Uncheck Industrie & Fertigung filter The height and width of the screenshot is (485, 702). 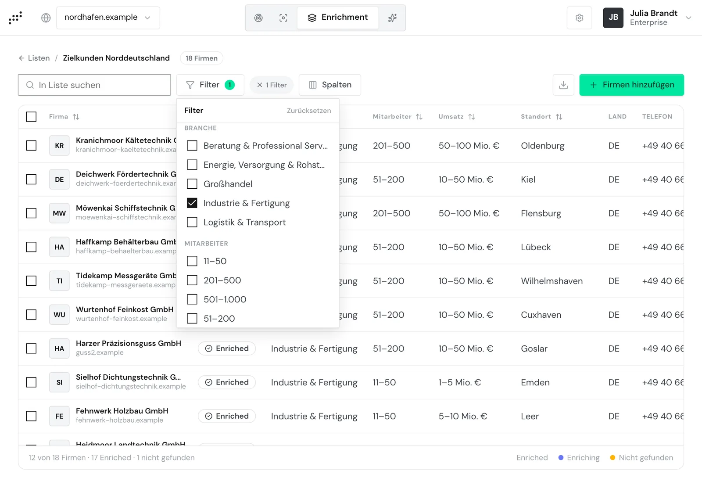click(192, 203)
